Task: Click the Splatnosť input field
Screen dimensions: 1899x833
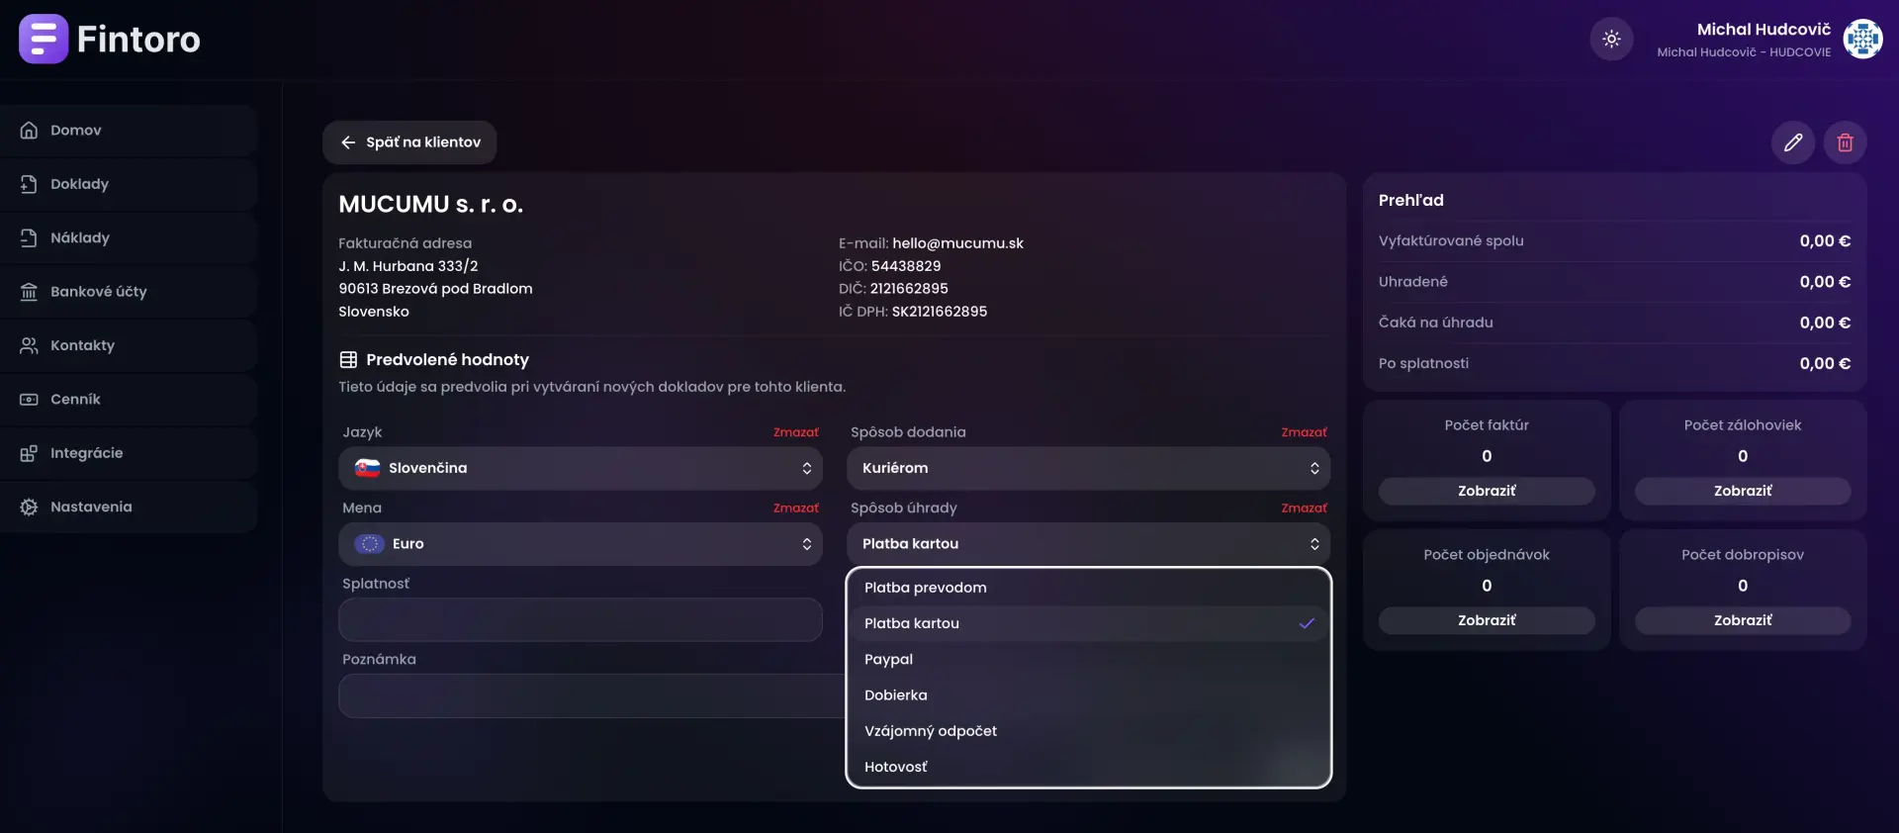Action: click(x=581, y=620)
